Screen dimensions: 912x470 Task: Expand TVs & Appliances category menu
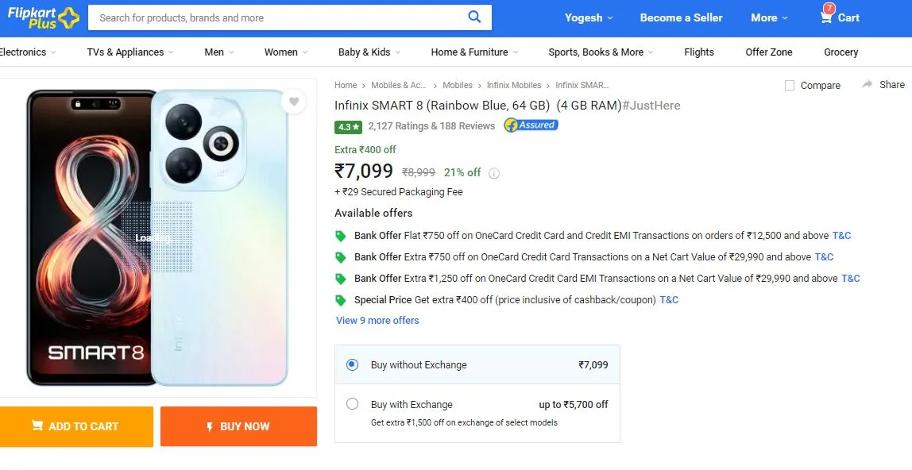(130, 52)
